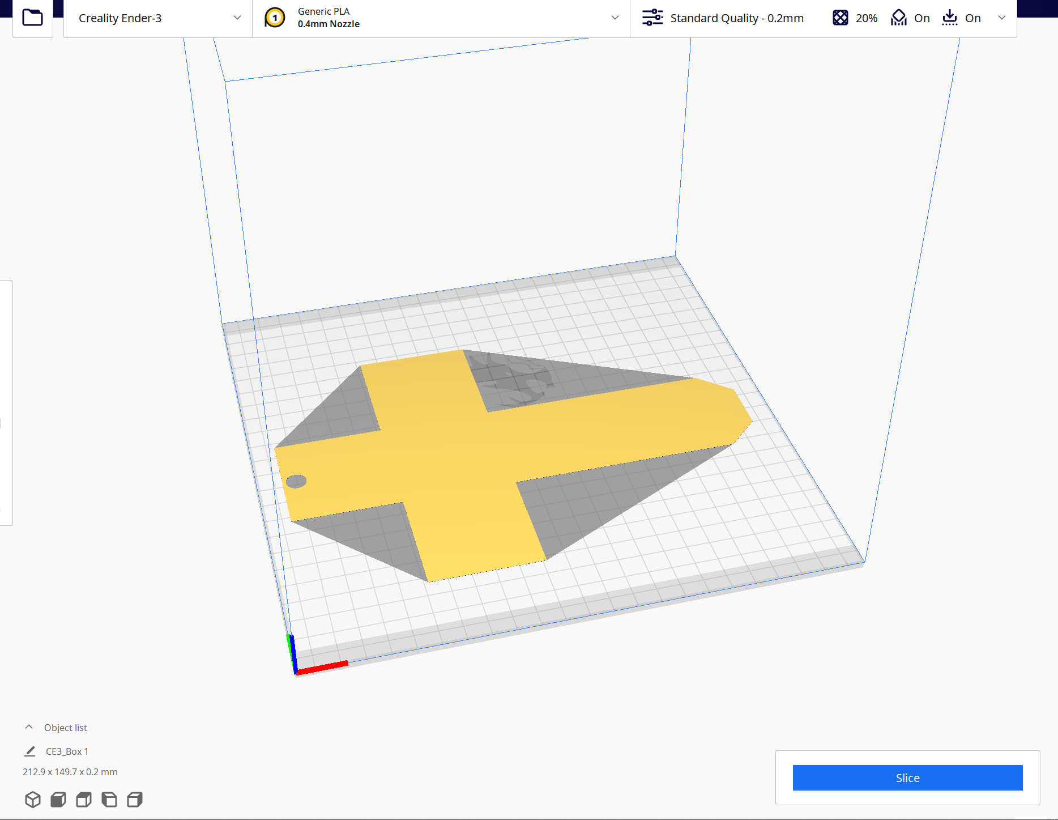Image resolution: width=1058 pixels, height=820 pixels.
Task: Switch to the right side view preset
Action: point(134,800)
